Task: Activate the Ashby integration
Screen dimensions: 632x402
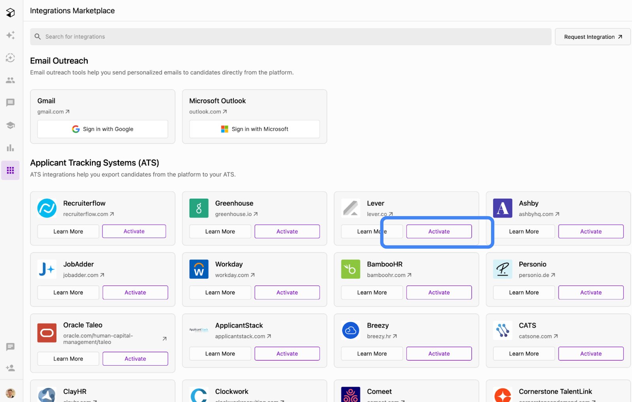Action: tap(591, 231)
